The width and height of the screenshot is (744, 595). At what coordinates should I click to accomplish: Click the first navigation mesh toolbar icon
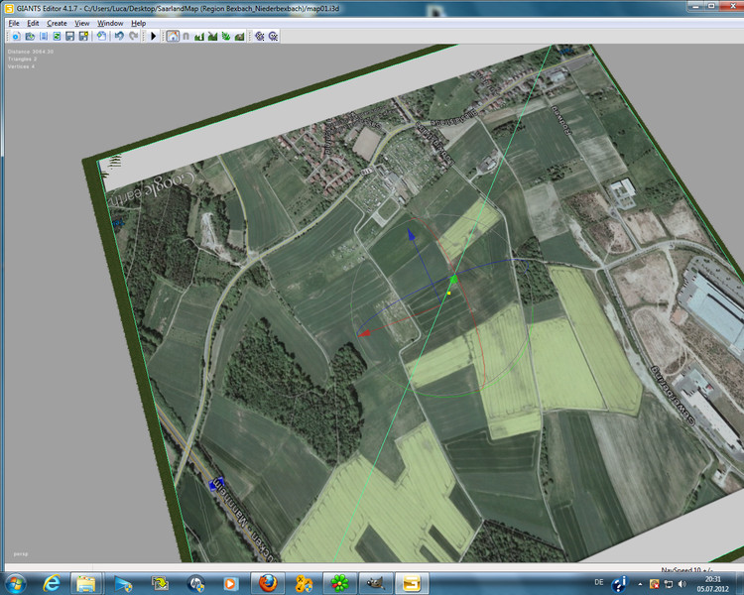260,36
